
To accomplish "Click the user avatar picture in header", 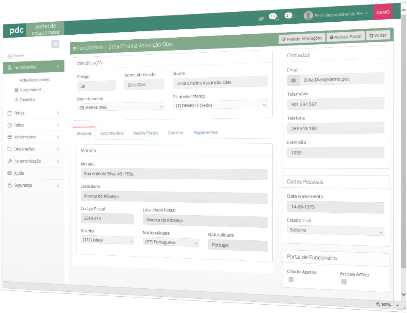I will [308, 16].
